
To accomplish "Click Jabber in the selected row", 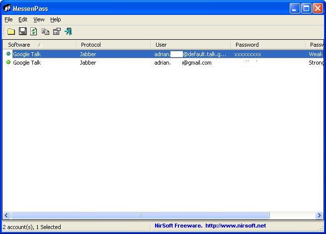I will (x=88, y=54).
